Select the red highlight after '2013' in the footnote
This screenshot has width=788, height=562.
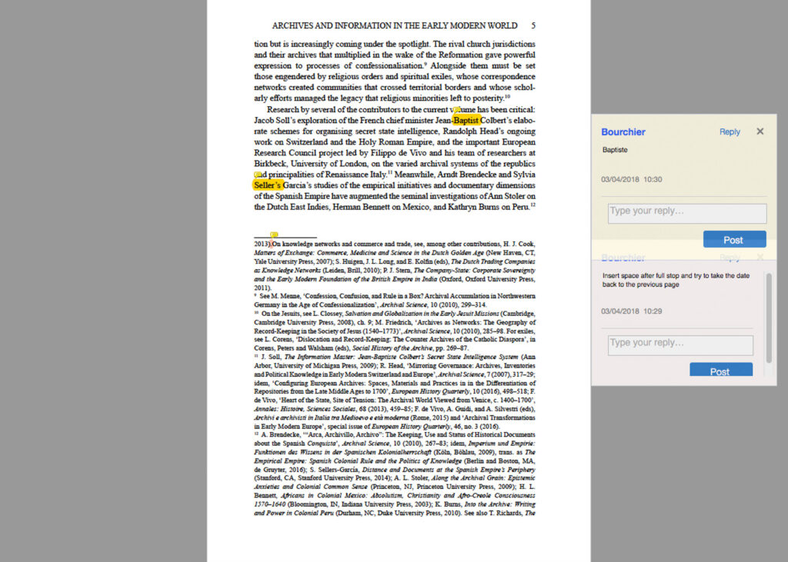[x=270, y=244]
